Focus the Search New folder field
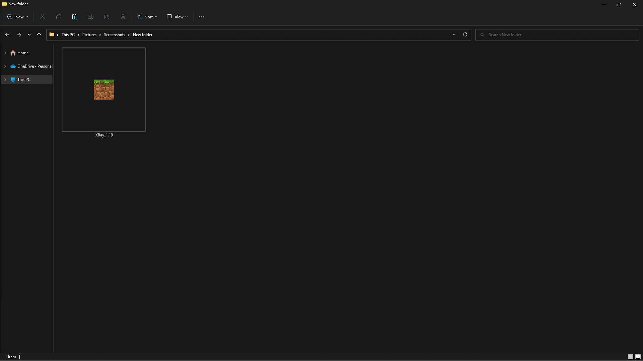 coord(557,35)
